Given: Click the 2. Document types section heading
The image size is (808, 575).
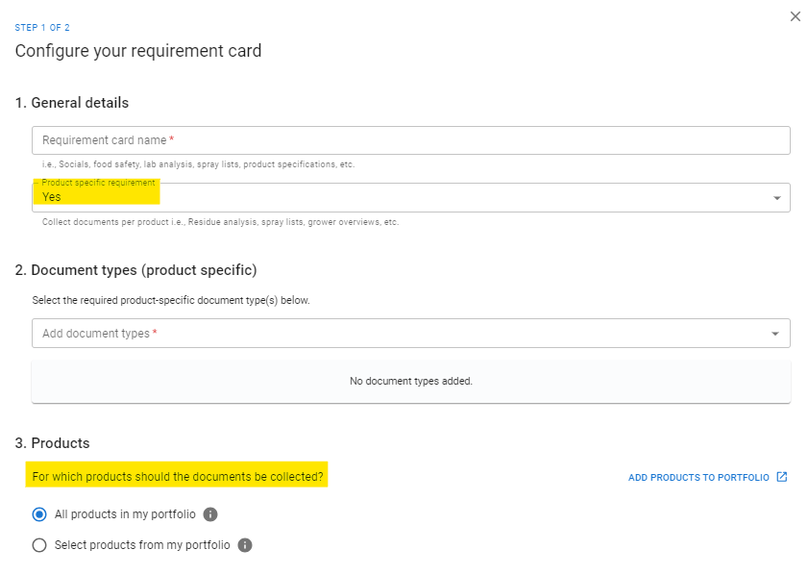Looking at the screenshot, I should point(136,270).
